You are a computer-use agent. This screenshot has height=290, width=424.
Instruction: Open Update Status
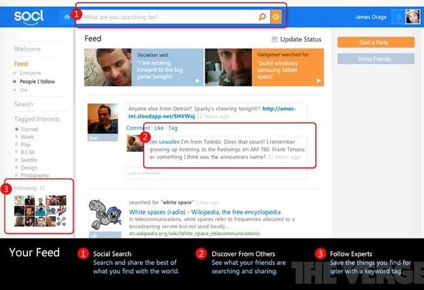tap(300, 39)
